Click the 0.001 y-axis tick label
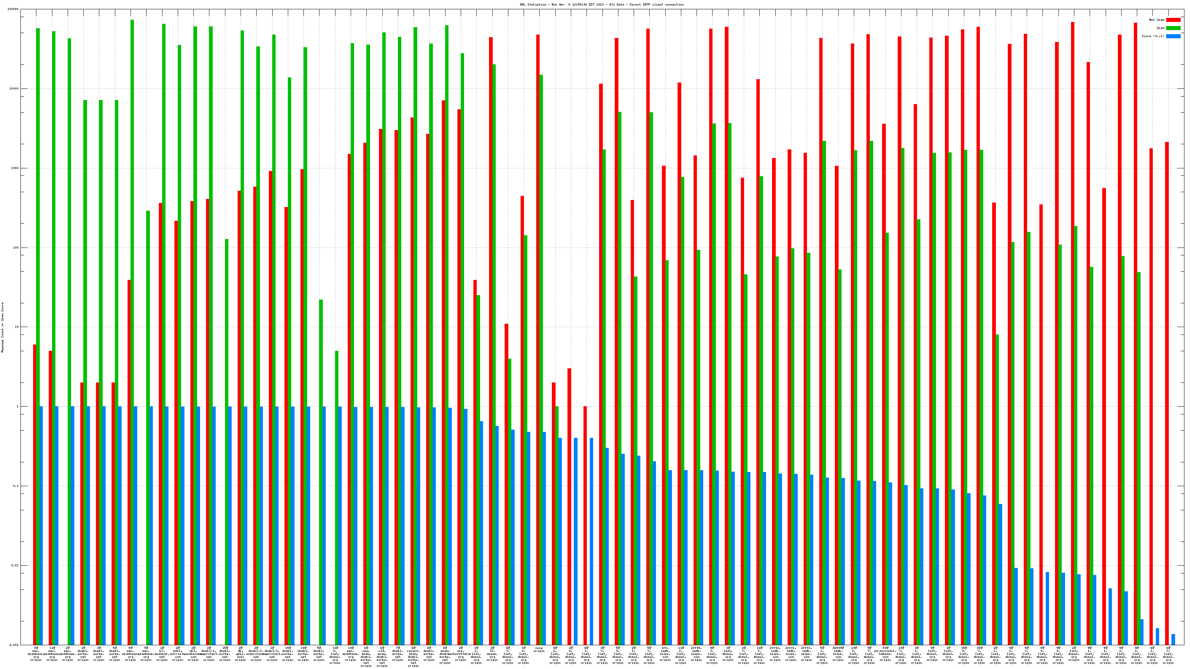This screenshot has height=669, width=1190. point(14,644)
